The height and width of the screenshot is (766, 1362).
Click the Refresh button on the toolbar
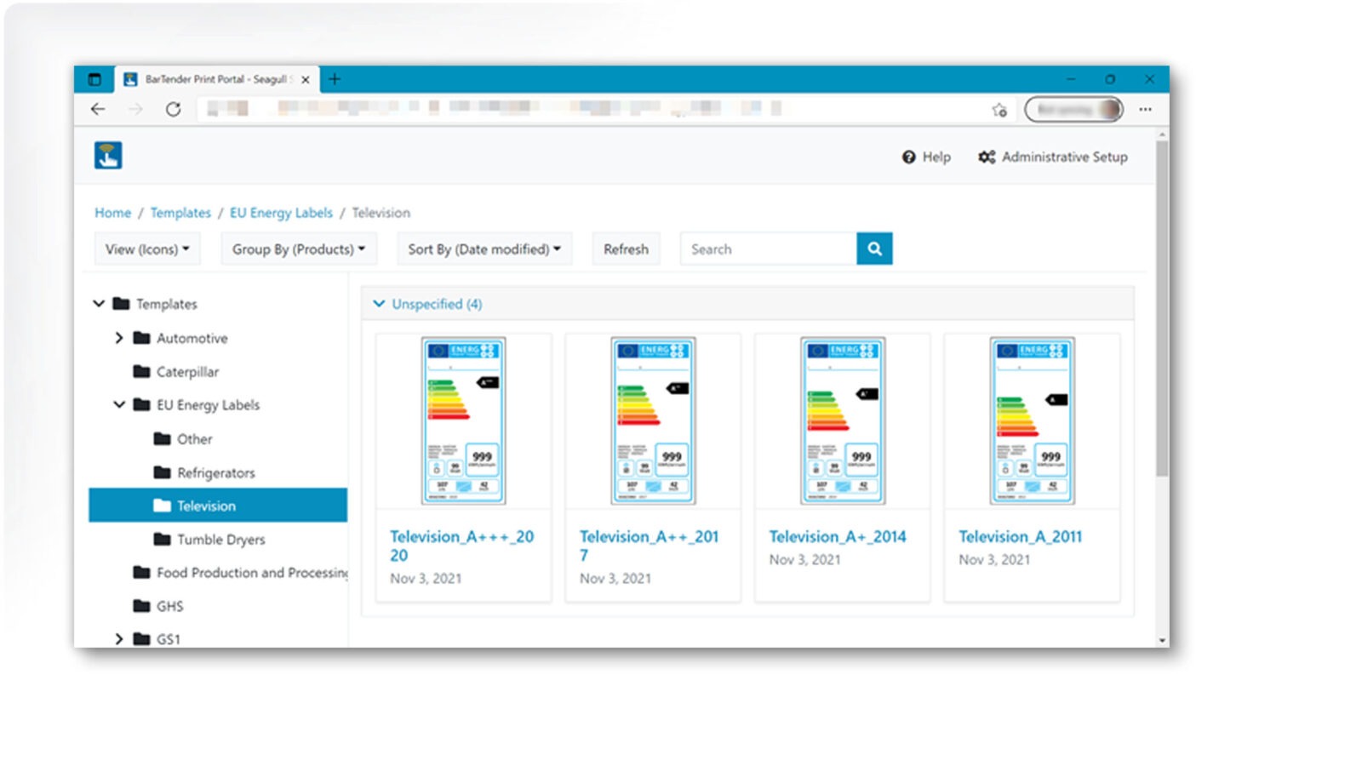(x=626, y=249)
